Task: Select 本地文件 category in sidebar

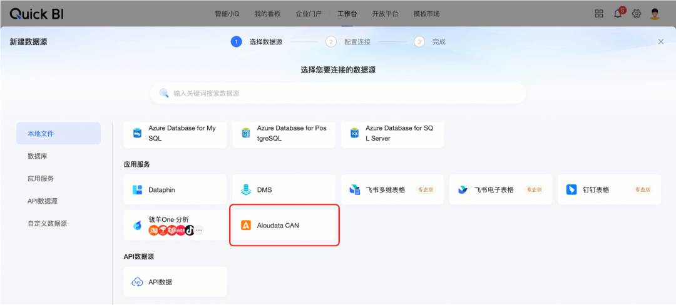Action: point(59,133)
